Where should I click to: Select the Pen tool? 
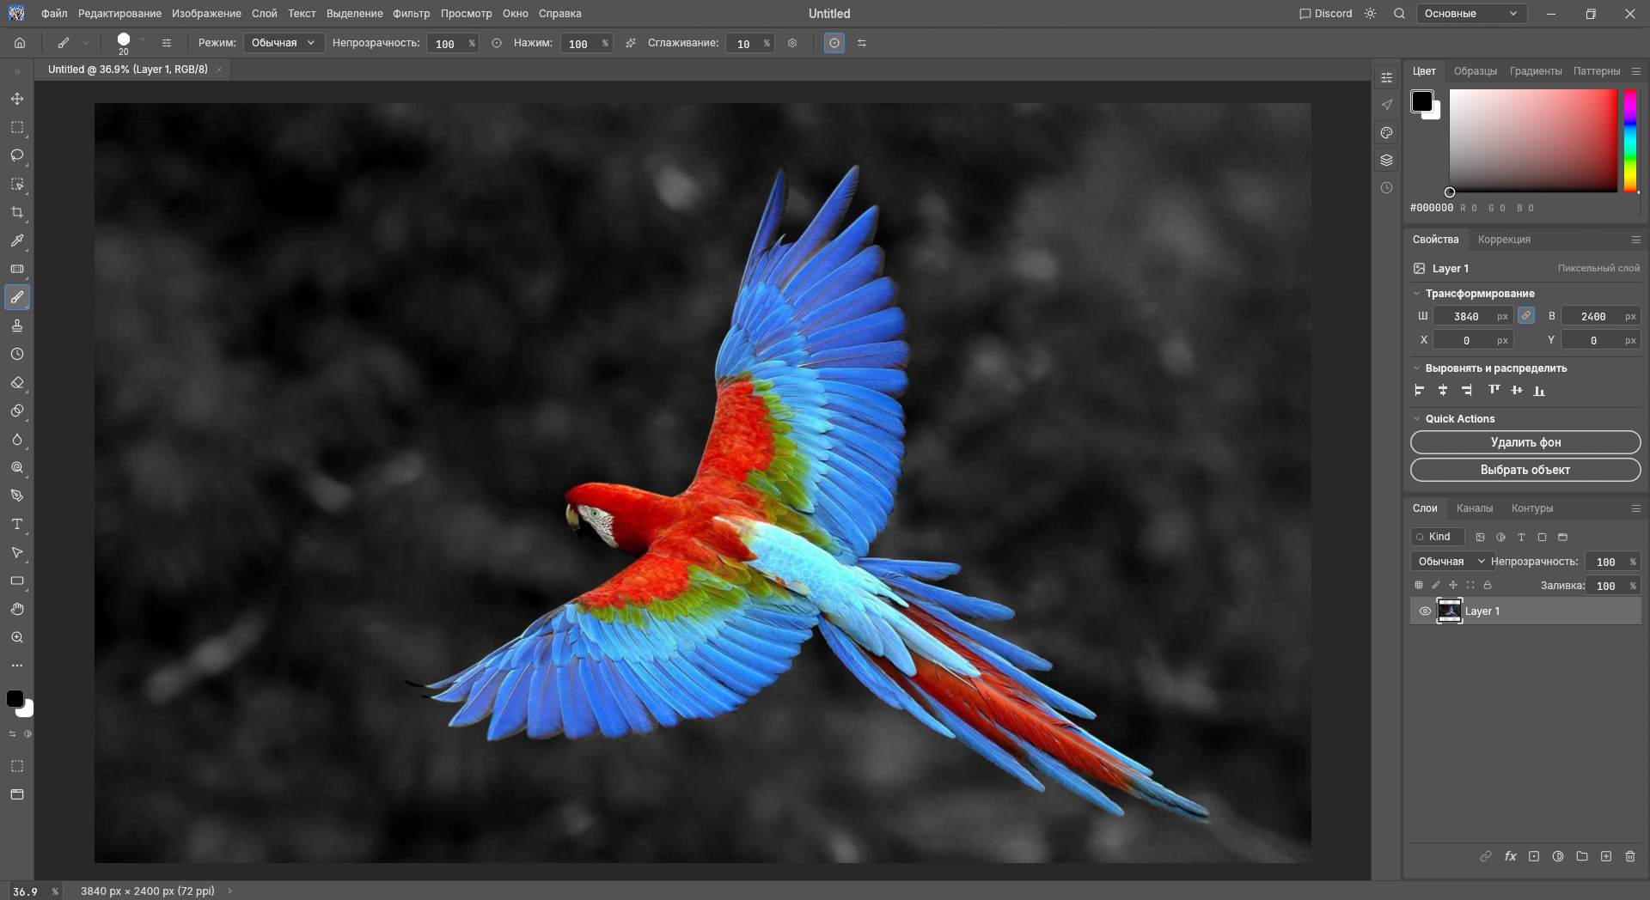point(17,496)
